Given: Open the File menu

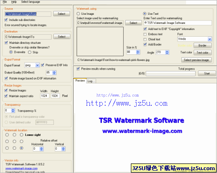Looking at the screenshot, I should point(5,2).
